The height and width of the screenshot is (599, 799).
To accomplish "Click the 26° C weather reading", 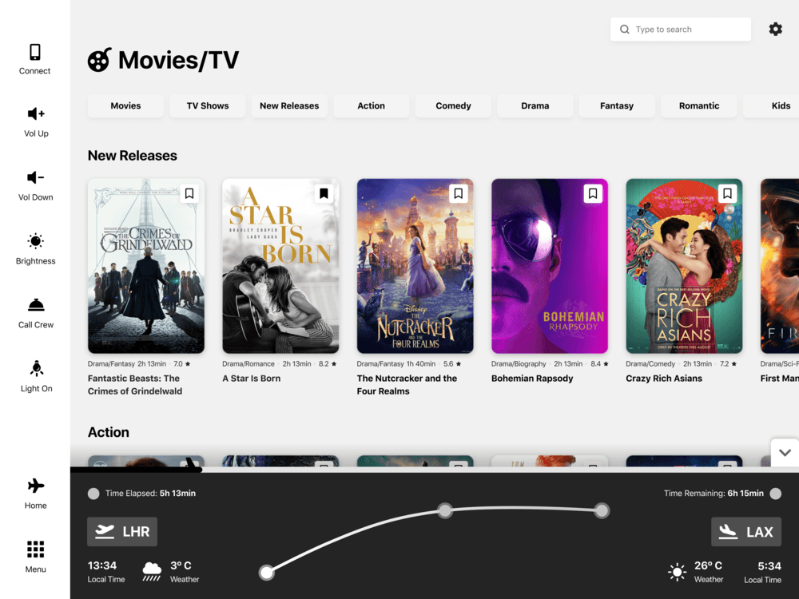I will point(708,565).
